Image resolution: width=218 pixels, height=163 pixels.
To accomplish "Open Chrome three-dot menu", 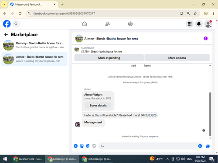I will [x=213, y=13].
